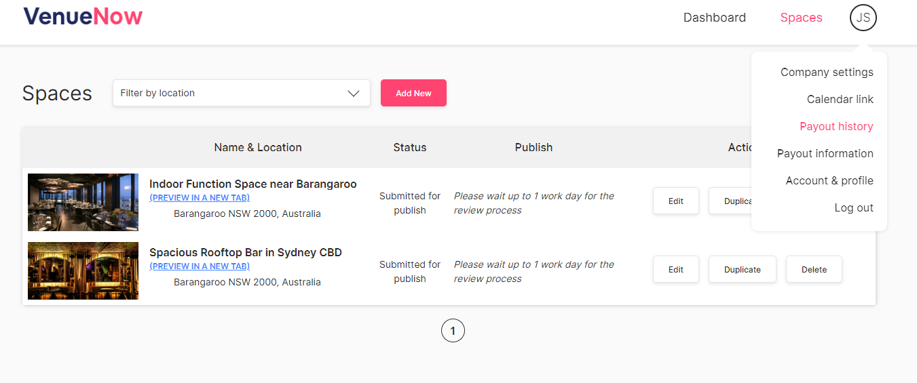Open the Indoor Function Space thumbnail image
This screenshot has height=383, width=917.
click(x=83, y=202)
